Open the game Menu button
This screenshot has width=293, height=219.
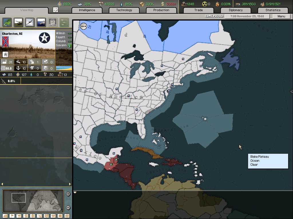[281, 16]
